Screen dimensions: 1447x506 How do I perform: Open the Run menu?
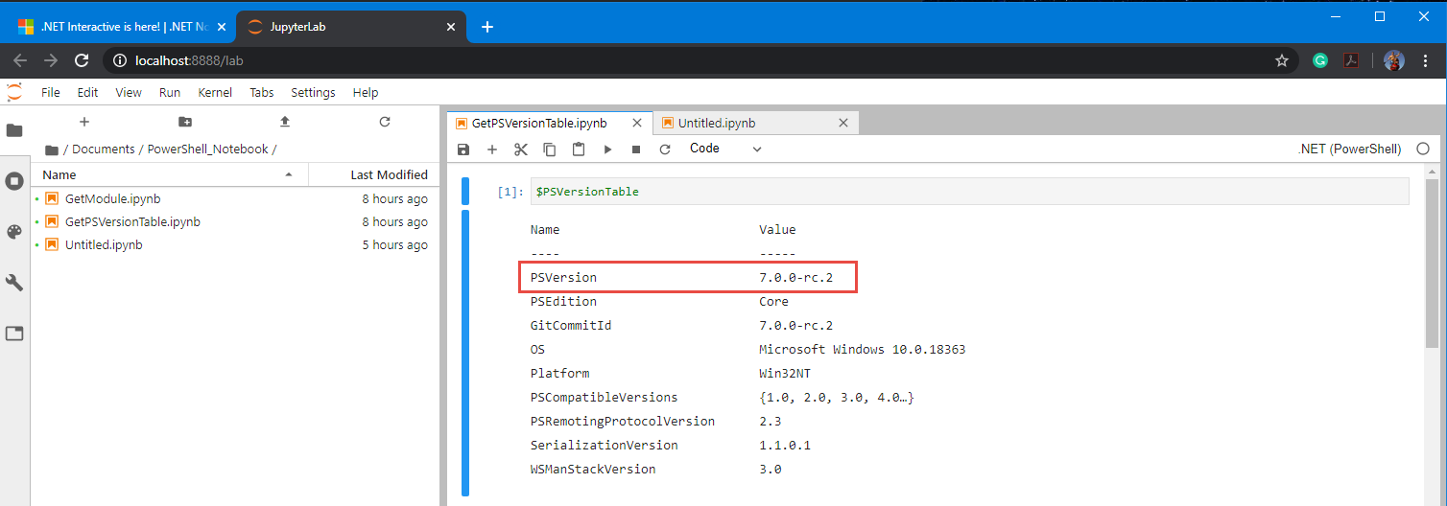(170, 92)
